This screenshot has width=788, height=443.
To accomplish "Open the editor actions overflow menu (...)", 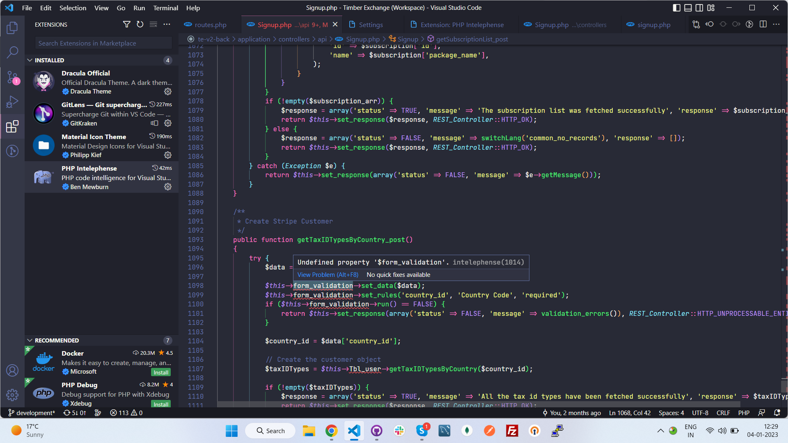I will (x=777, y=24).
